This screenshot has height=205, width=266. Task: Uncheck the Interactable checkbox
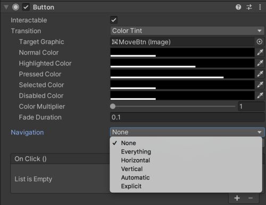[x=114, y=20]
